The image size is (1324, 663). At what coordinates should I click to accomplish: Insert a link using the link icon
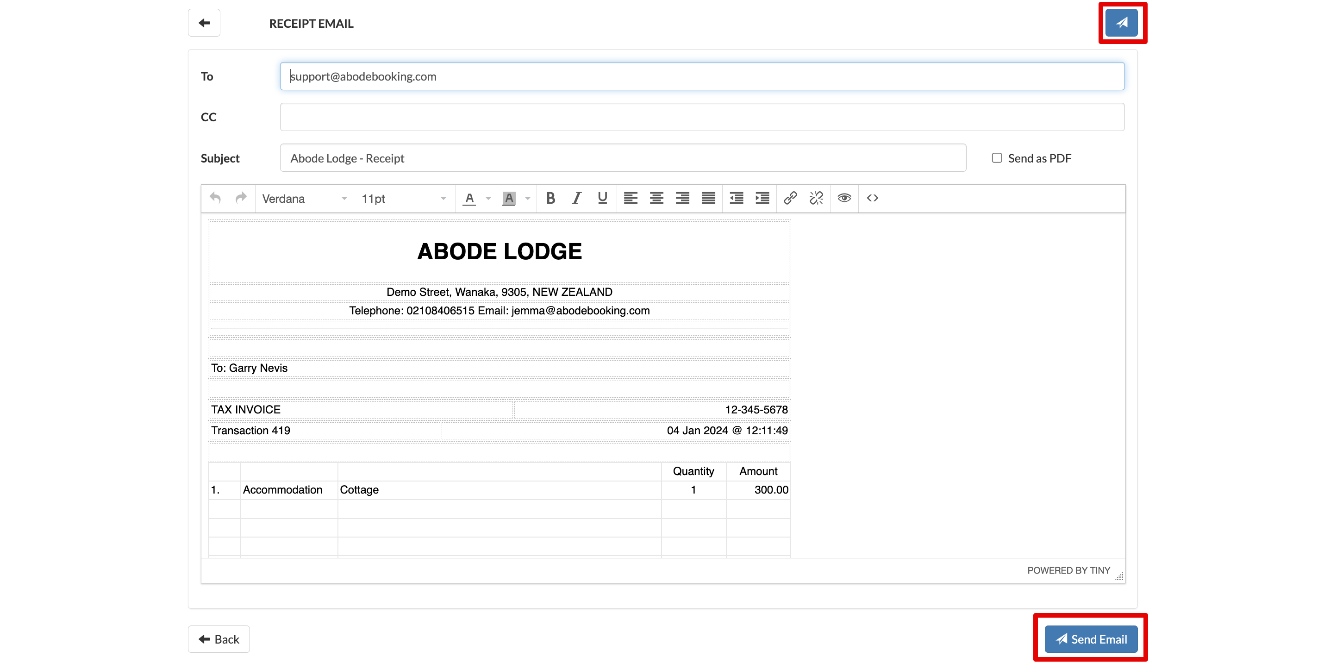pos(790,198)
